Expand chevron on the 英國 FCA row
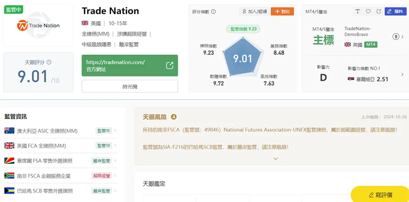409x202 pixels. point(115,145)
